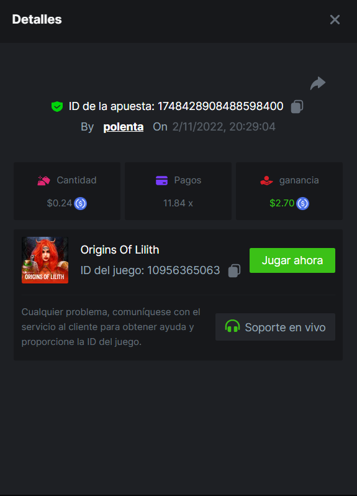The image size is (357, 496).
Task: Copy the game ID 10956365063
Action: (234, 271)
